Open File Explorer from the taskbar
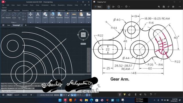The width and height of the screenshot is (183, 103). (86, 100)
